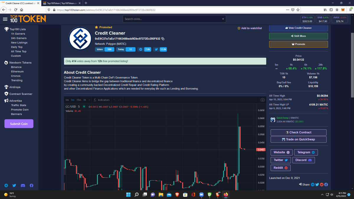354x199 pixels.
Task: Save the page to Pocket
Action: (x=293, y=10)
